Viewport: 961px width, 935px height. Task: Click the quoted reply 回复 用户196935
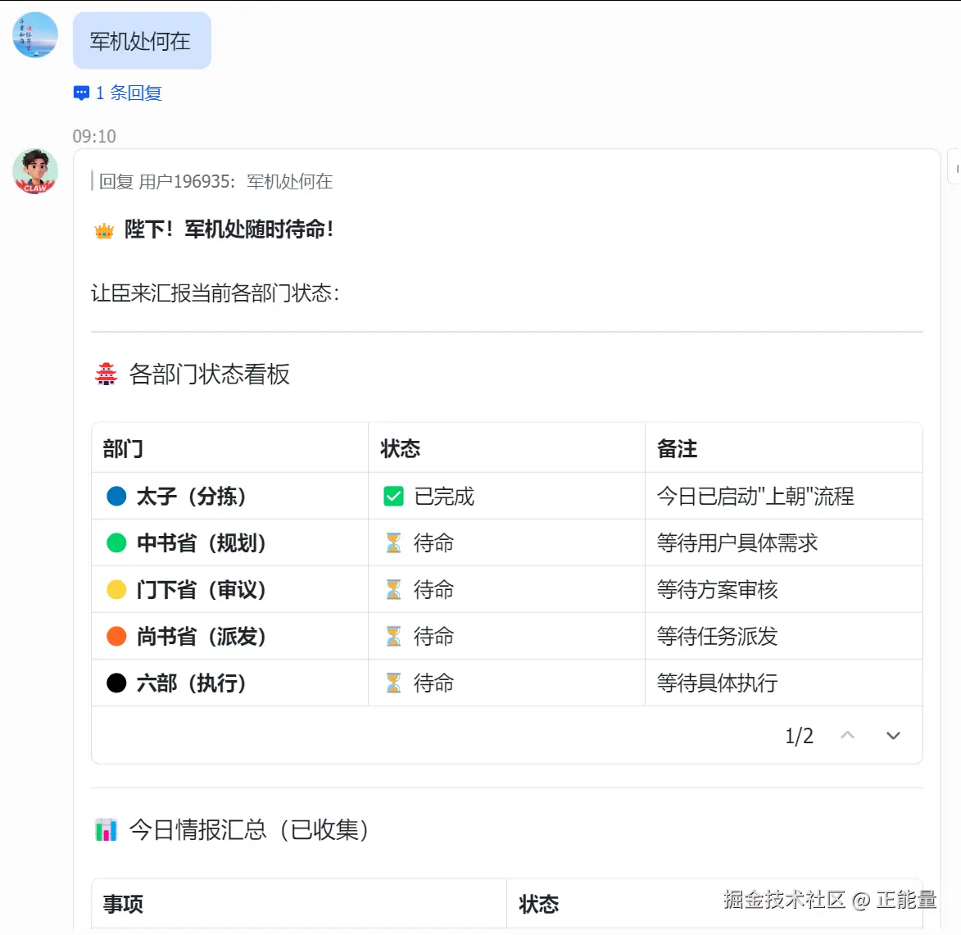213,182
